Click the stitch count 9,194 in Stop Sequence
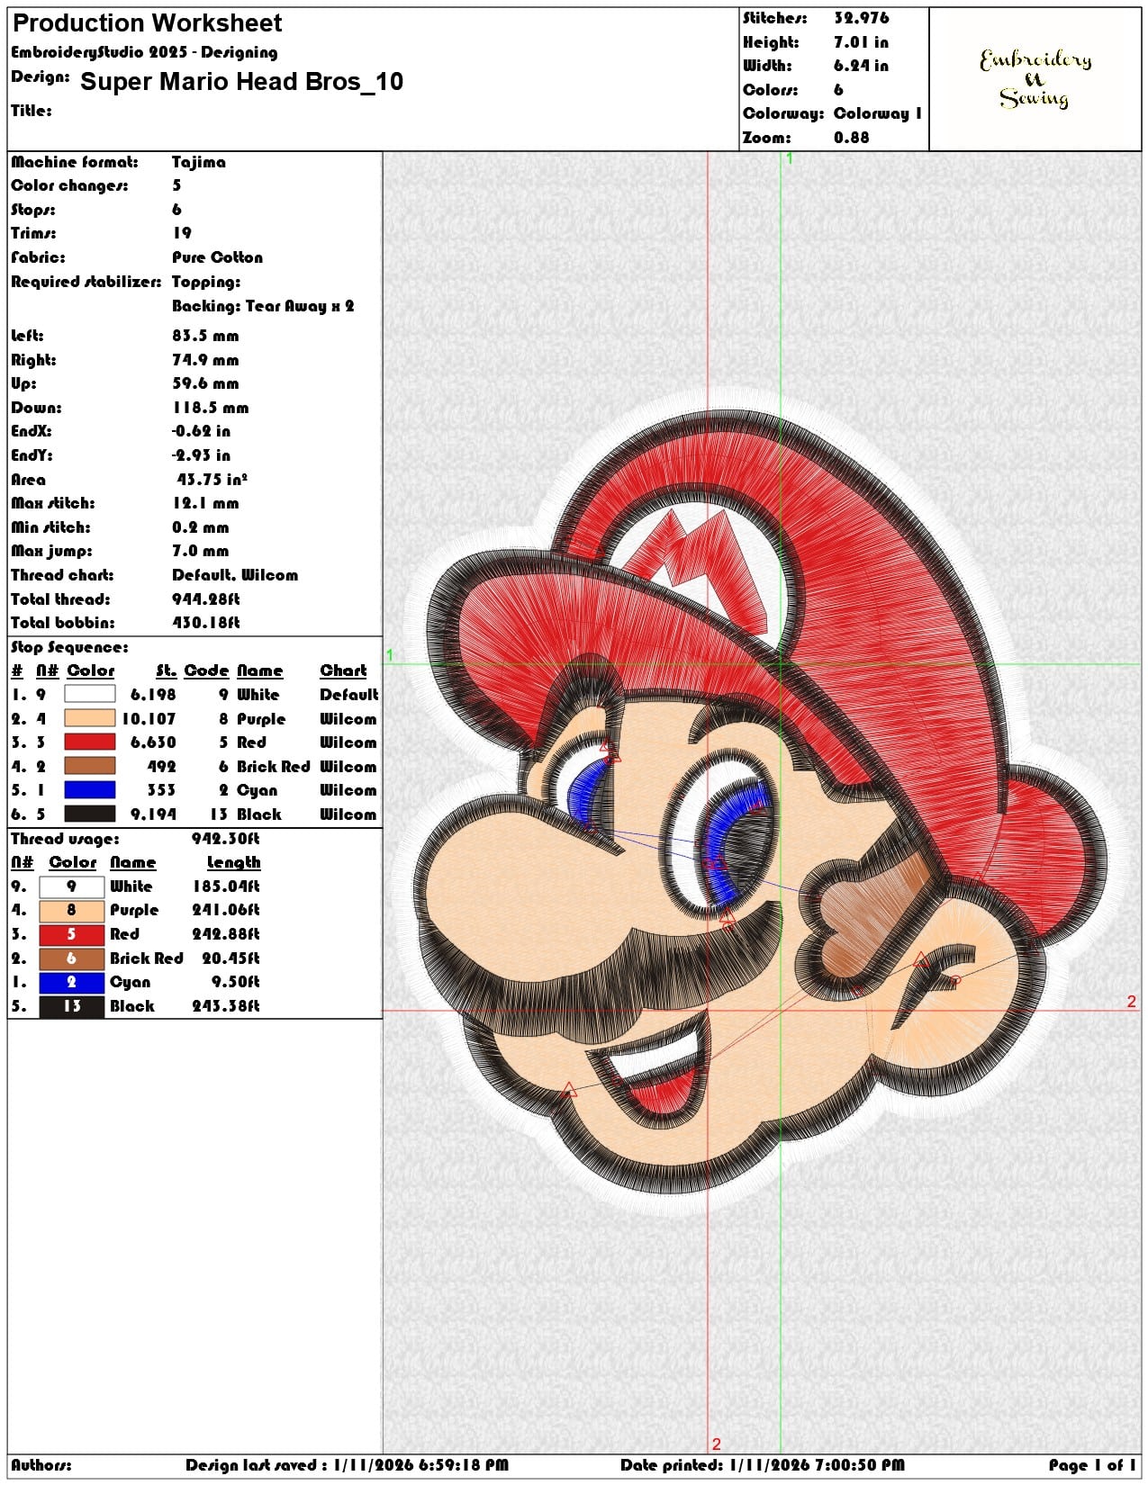This screenshot has width=1148, height=1485. [x=153, y=814]
